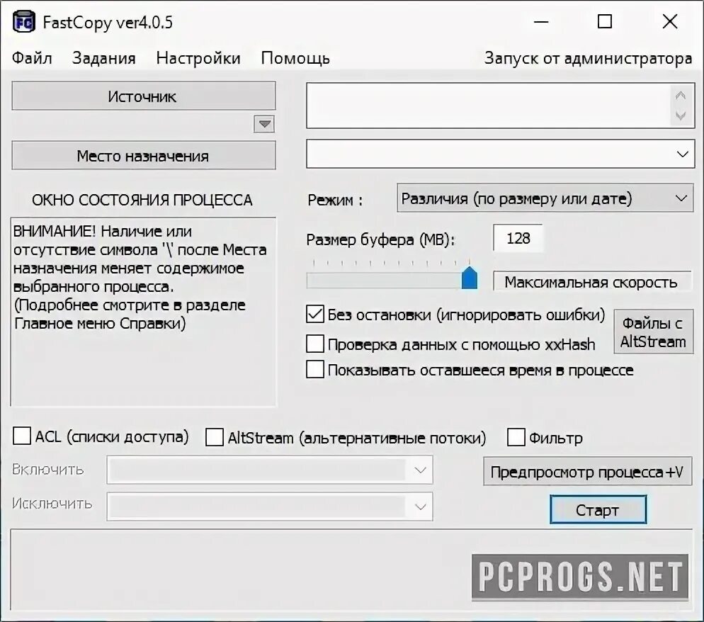
Task: Check the ACL (списки доступа) box
Action: click(21, 436)
